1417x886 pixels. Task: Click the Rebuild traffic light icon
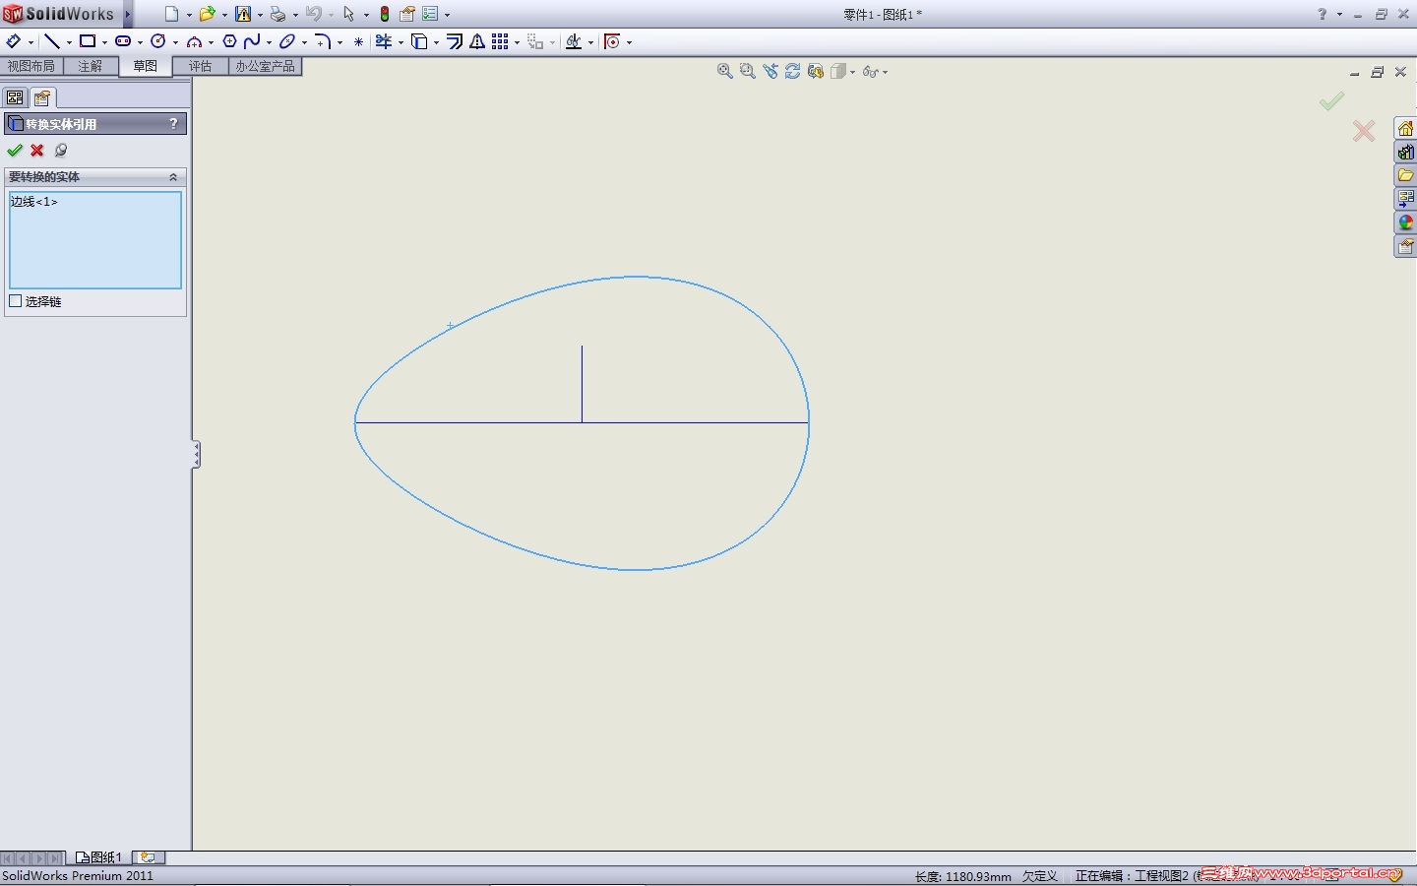pos(385,14)
